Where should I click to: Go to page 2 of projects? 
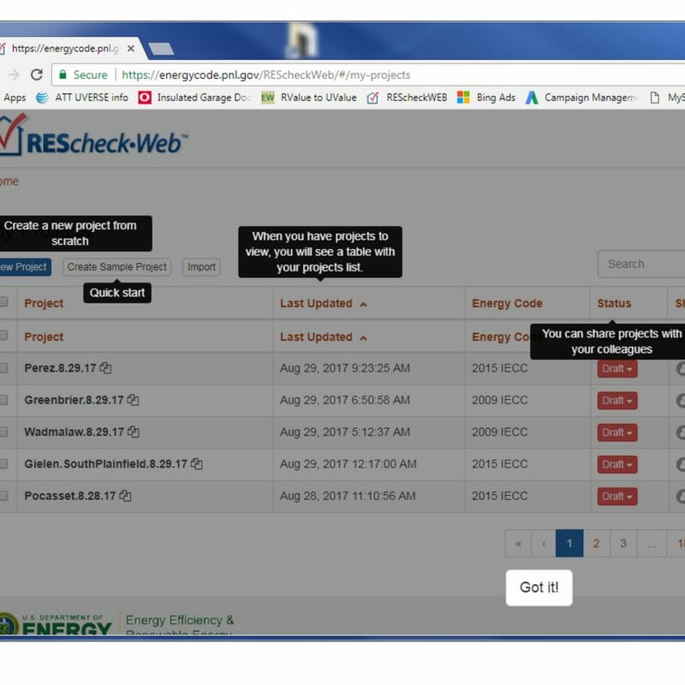pyautogui.click(x=596, y=544)
